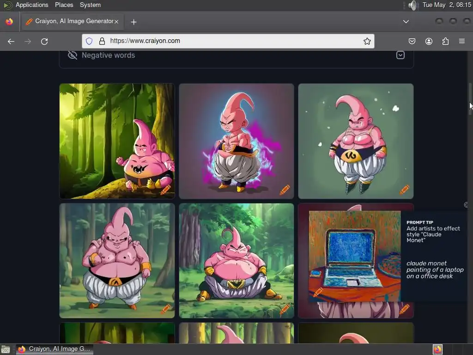Close the Craiyon tab
The height and width of the screenshot is (355, 473).
point(116,21)
